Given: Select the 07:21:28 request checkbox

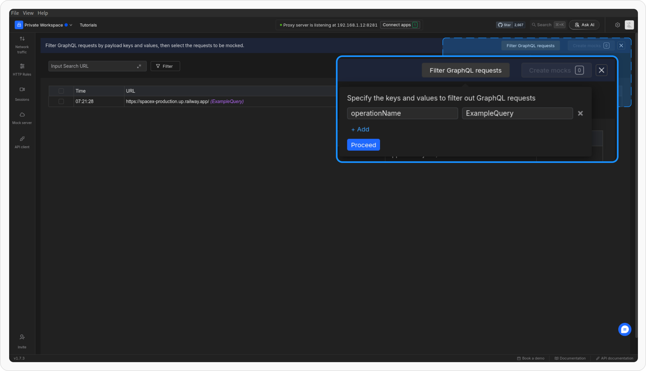Looking at the screenshot, I should click(61, 101).
